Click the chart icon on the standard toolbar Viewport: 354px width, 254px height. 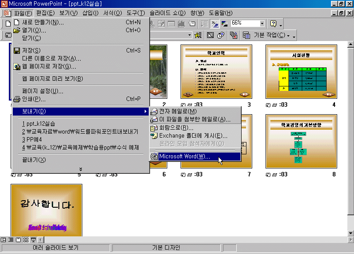pos(181,23)
